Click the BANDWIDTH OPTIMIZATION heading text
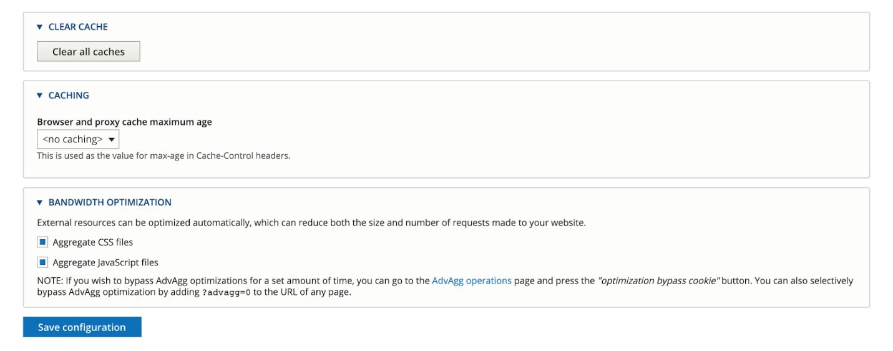 point(110,202)
